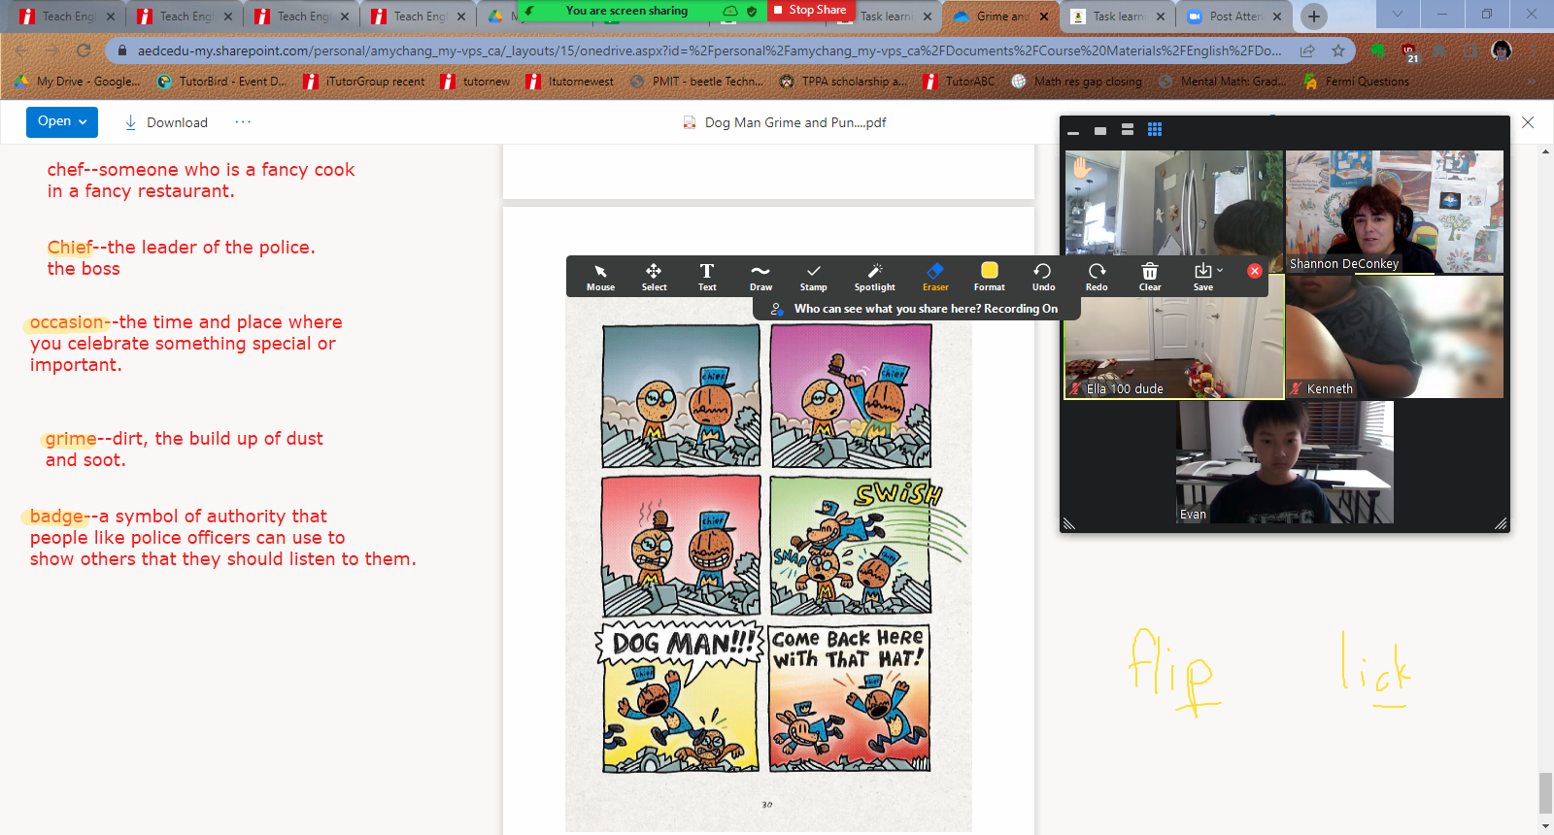Open TutorBird - Event D bookmark
1554x835 pixels.
point(221,82)
